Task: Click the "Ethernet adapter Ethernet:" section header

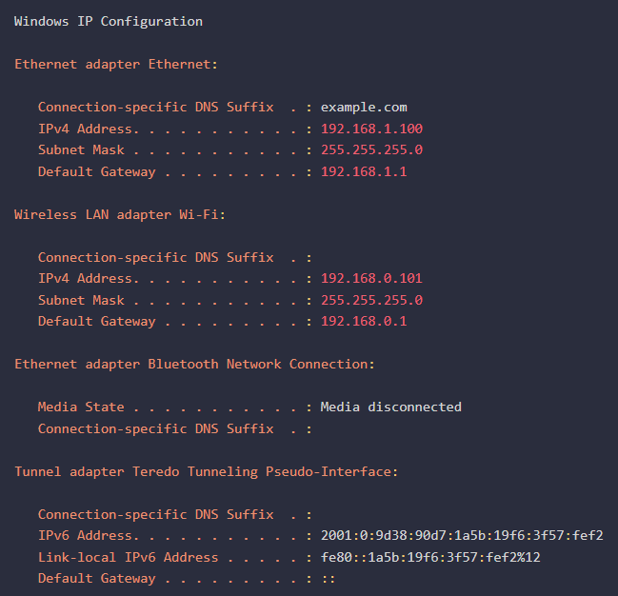Action: (115, 64)
